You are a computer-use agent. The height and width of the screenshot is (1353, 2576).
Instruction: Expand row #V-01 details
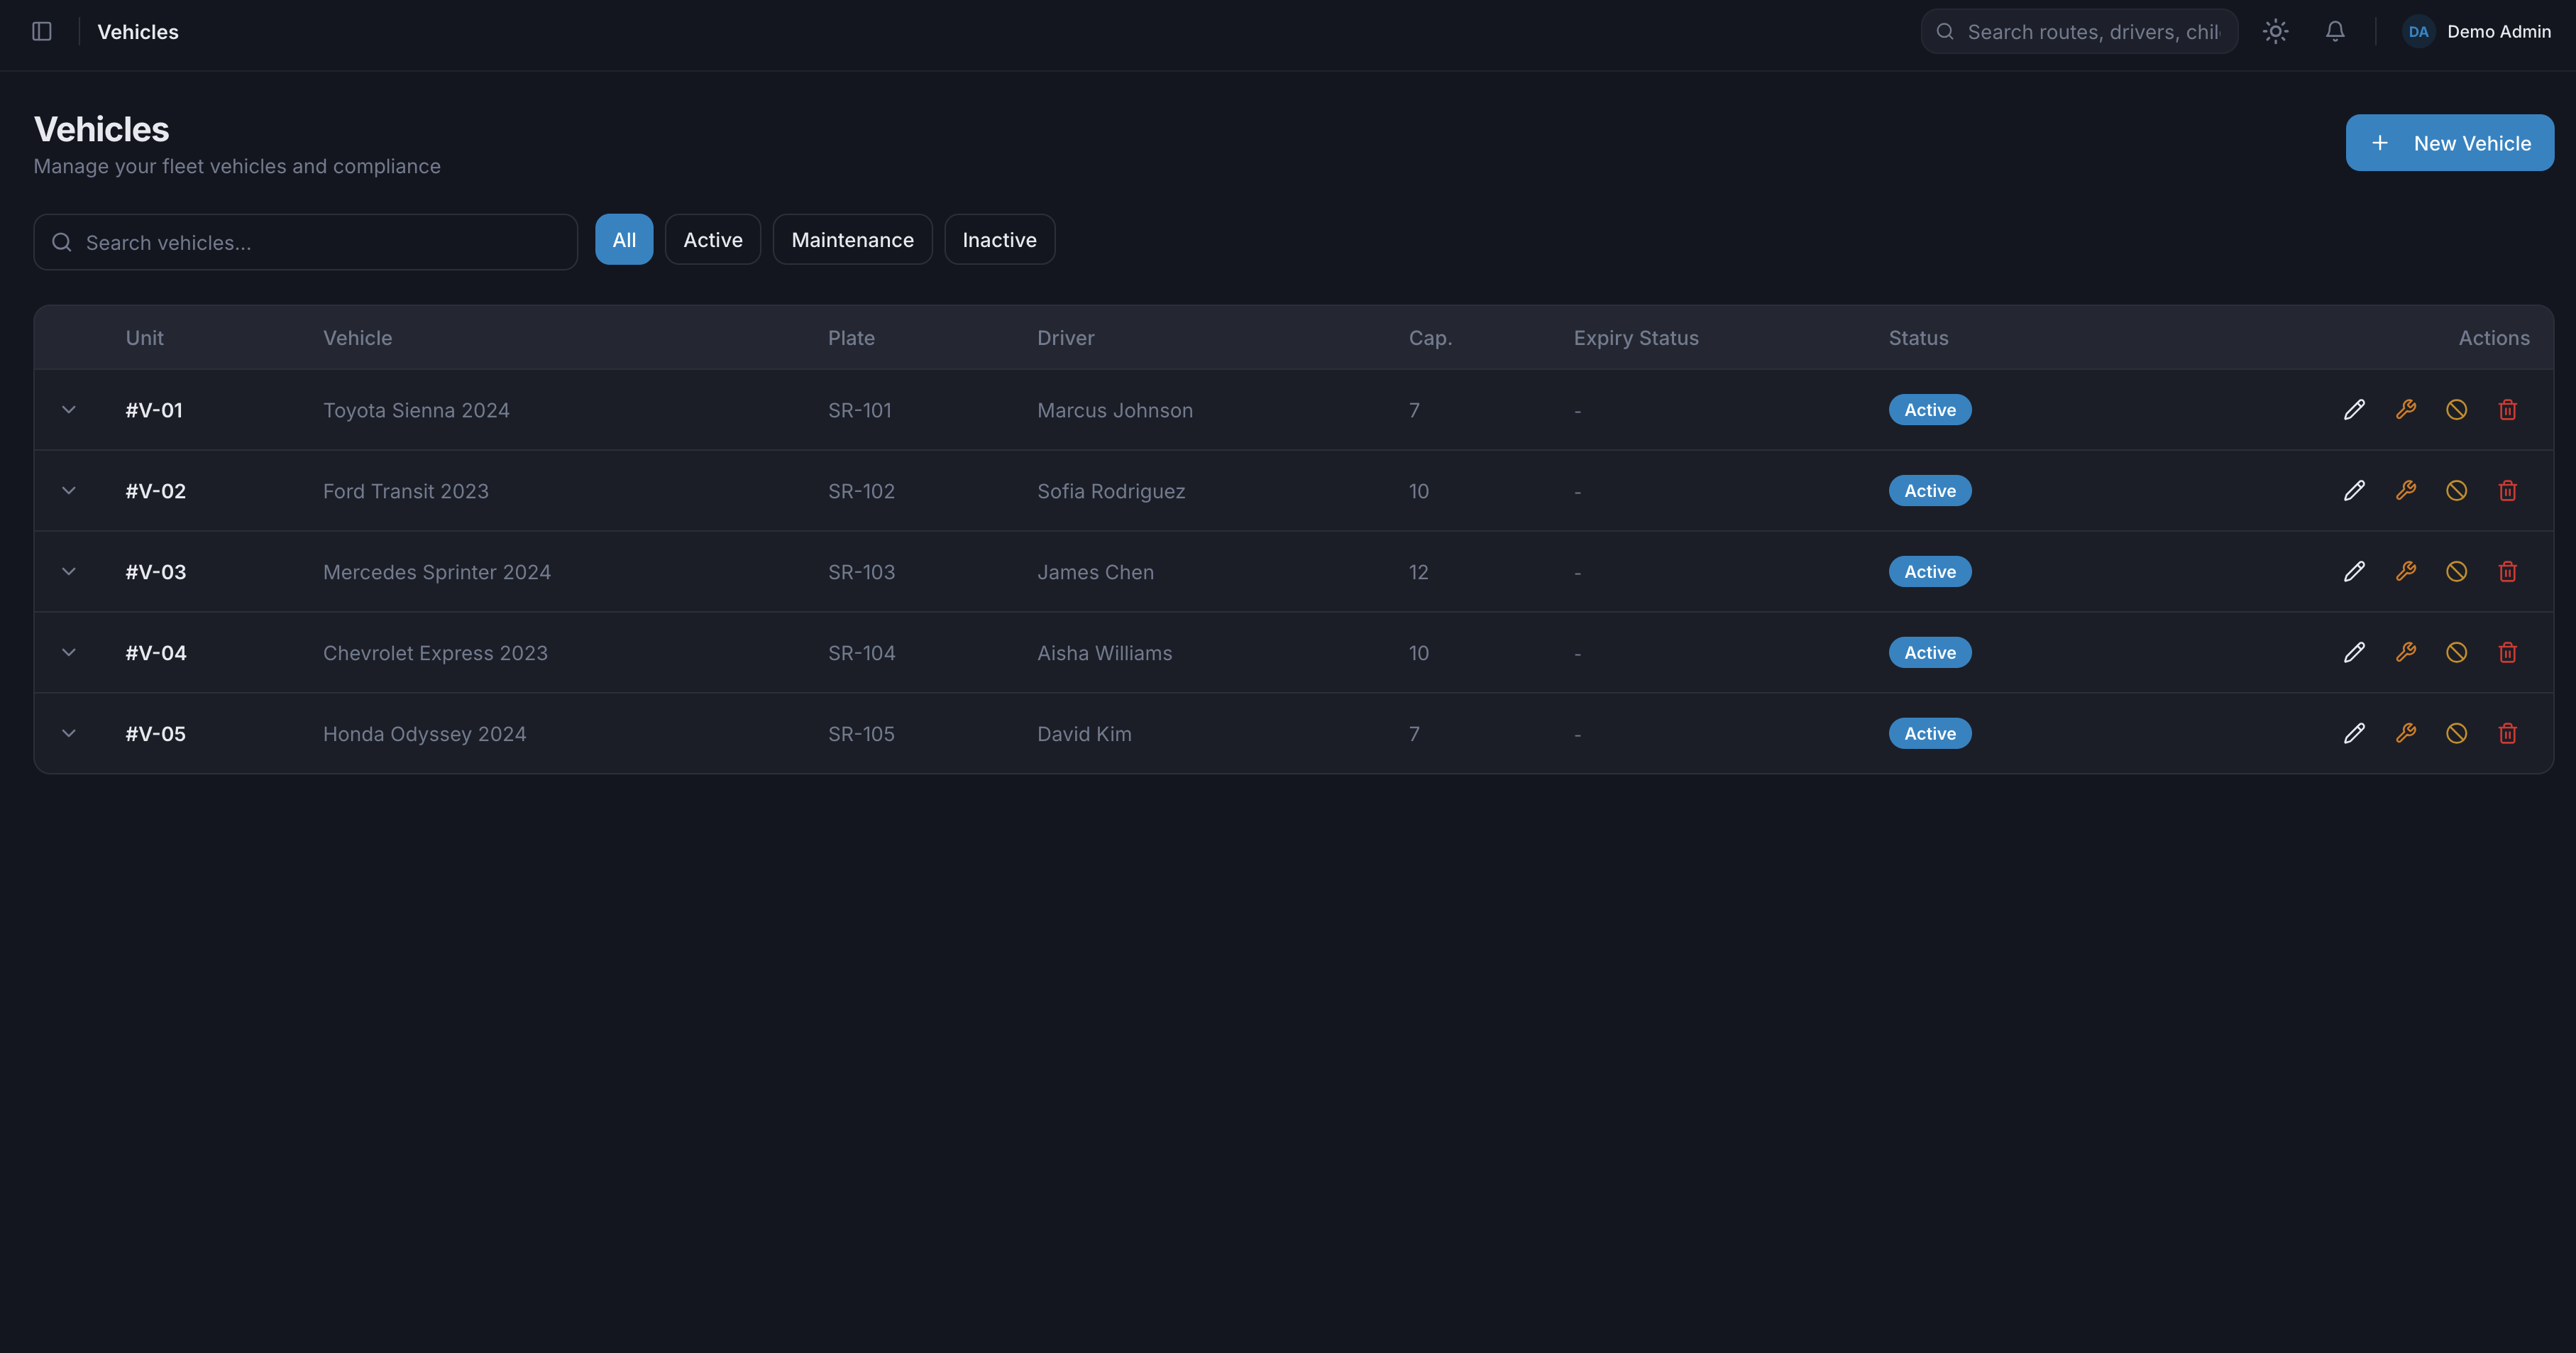tap(69, 410)
